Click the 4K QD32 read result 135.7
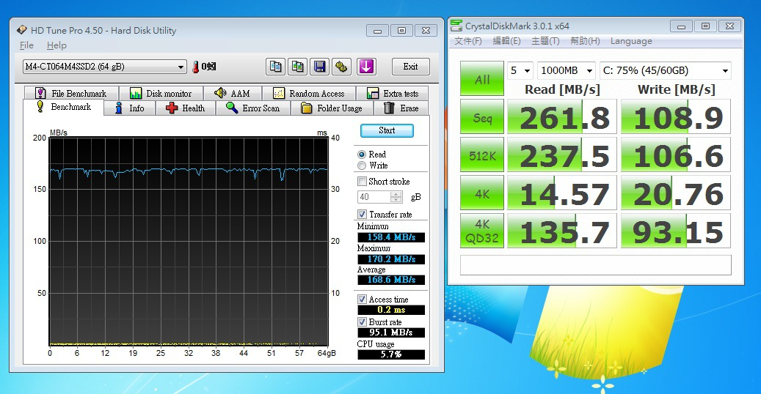Viewport: 761px width, 394px height. click(562, 231)
